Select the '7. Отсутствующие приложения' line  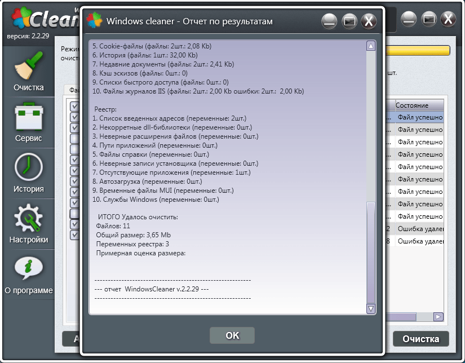(171, 172)
